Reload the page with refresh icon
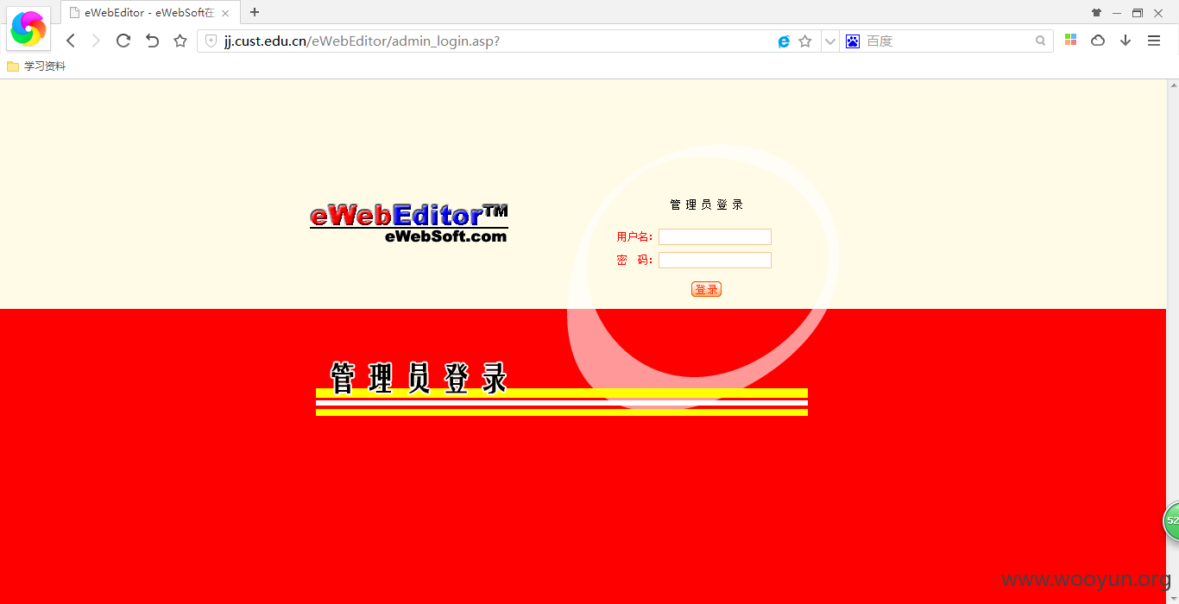1179x604 pixels. tap(123, 41)
